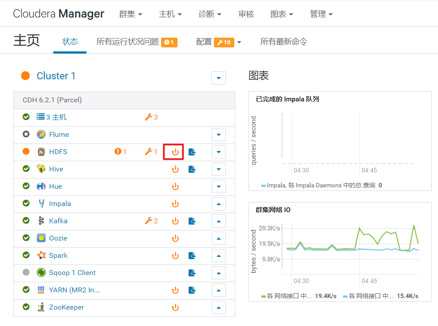Open the Impala service link
This screenshot has height=326, width=438.
point(60,204)
